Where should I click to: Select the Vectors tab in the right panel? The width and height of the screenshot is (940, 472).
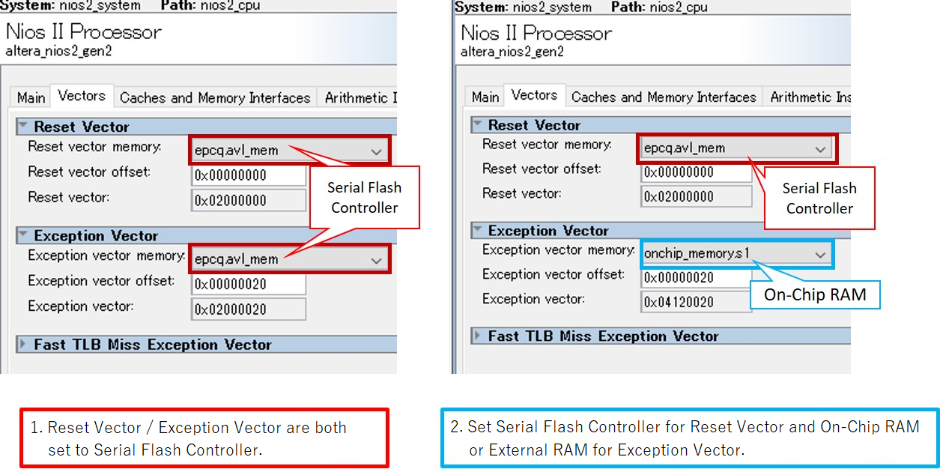[534, 94]
